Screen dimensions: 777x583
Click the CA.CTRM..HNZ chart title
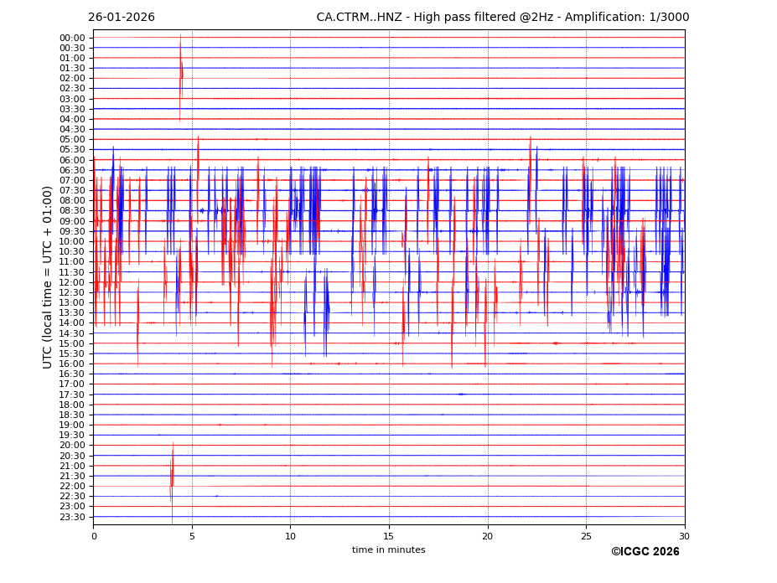coord(502,18)
